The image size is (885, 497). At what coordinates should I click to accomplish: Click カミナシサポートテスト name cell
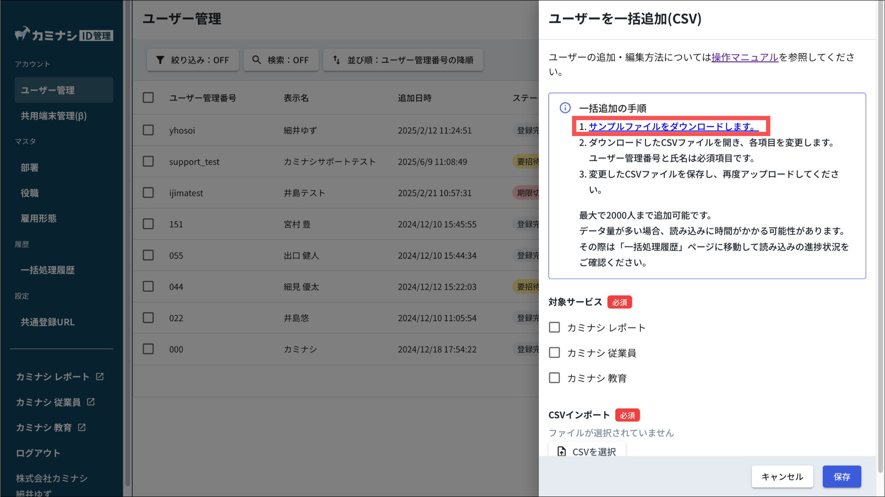(330, 161)
